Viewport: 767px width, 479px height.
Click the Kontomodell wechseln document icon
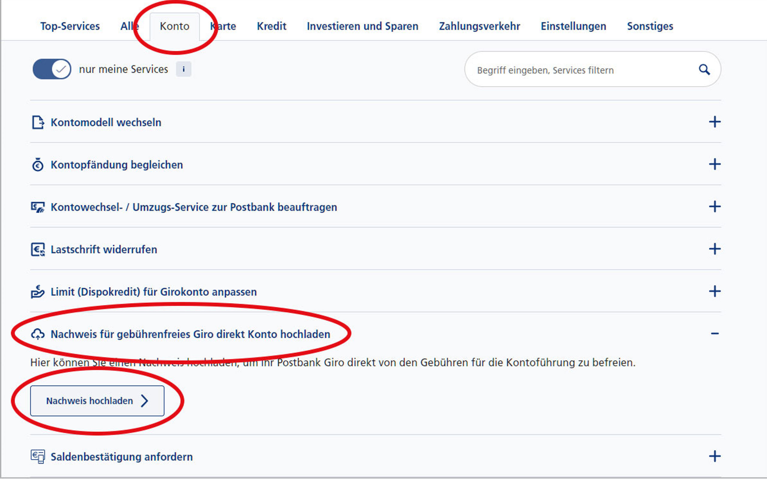pyautogui.click(x=38, y=122)
